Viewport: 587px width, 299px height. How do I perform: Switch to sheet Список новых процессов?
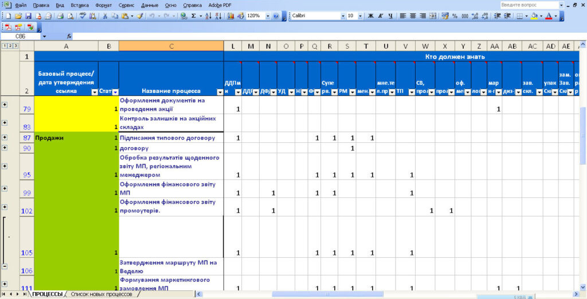[x=101, y=294]
